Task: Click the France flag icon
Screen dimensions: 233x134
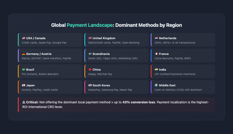Action: (x=156, y=54)
